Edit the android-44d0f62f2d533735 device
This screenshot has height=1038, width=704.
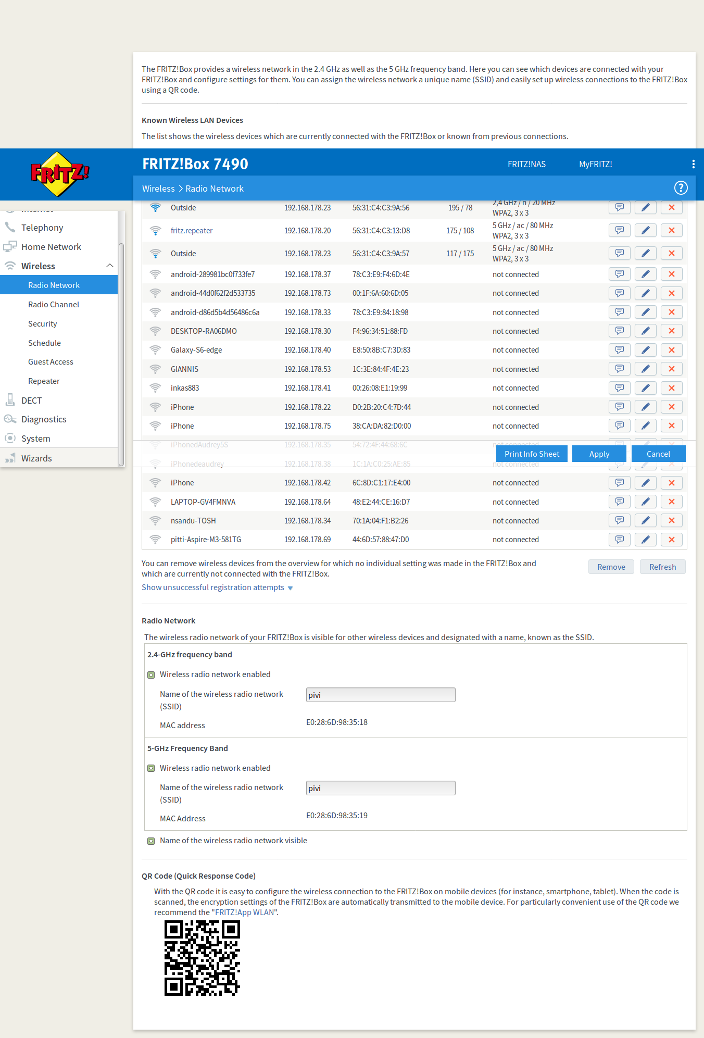pos(645,293)
